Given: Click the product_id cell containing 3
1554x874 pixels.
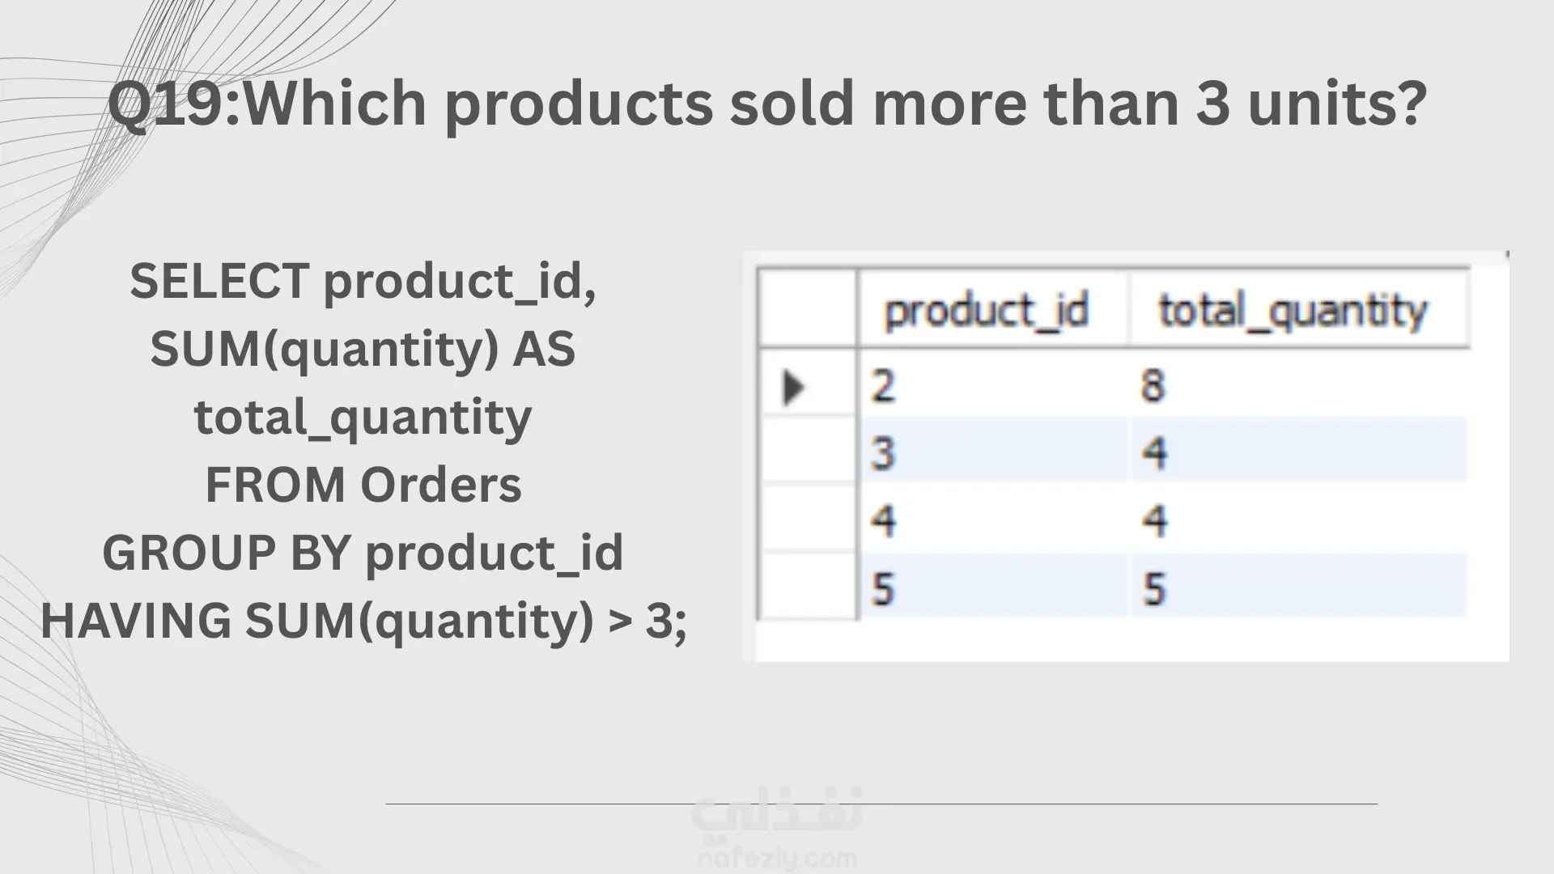Looking at the screenshot, I should click(992, 452).
